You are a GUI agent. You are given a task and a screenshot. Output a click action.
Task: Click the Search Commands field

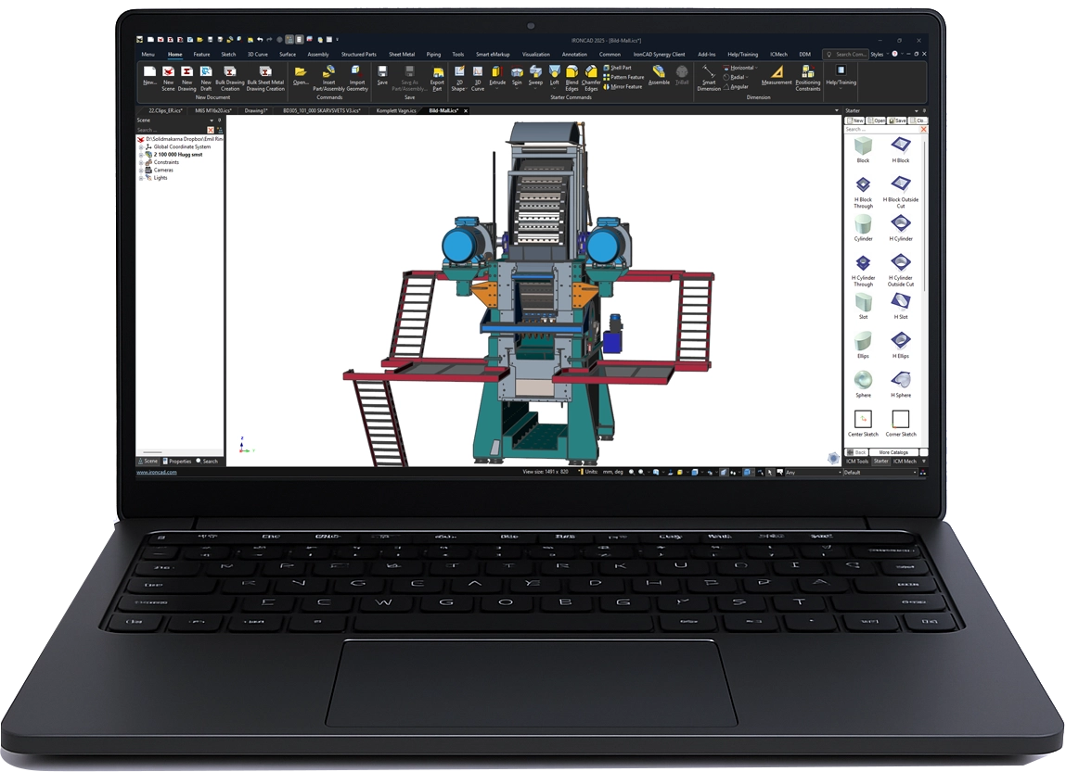pos(846,55)
